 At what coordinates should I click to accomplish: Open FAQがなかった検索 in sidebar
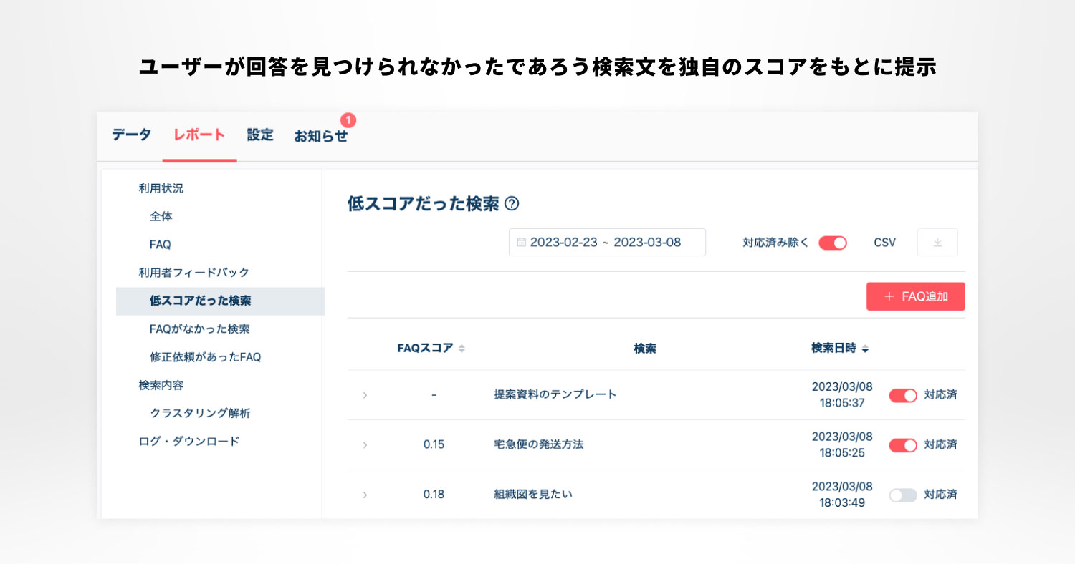(x=199, y=329)
